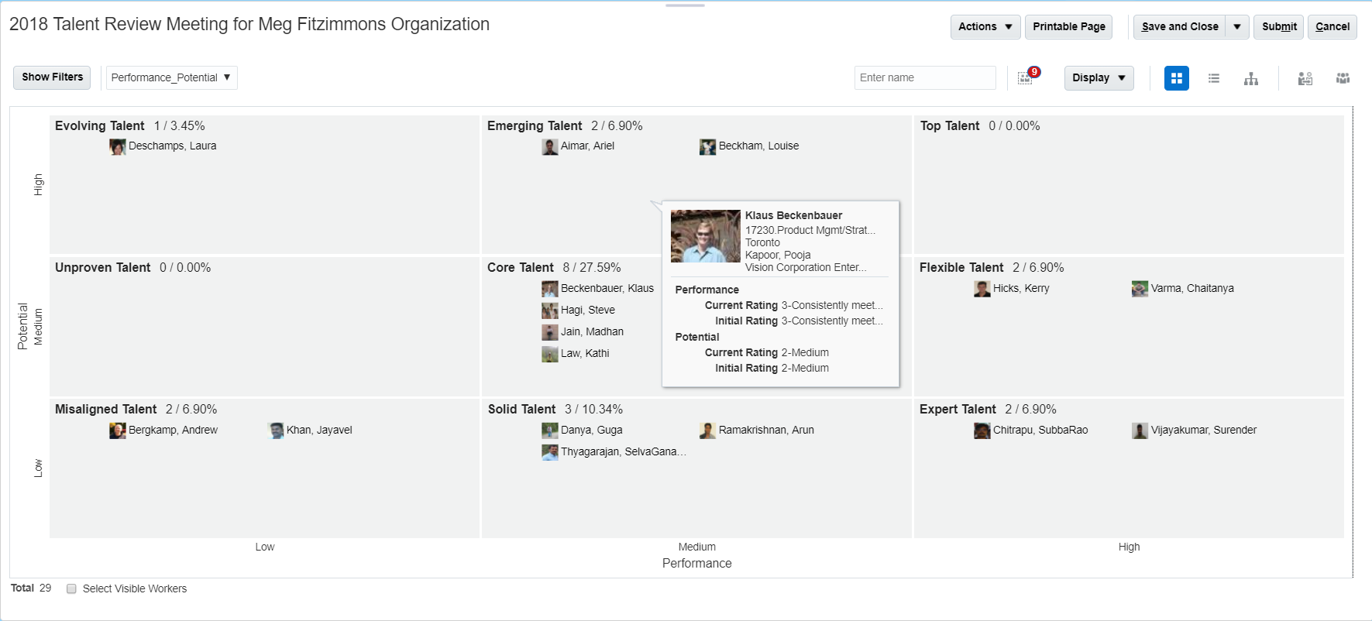Expand the Display dropdown
The height and width of the screenshot is (621, 1372).
point(1099,77)
